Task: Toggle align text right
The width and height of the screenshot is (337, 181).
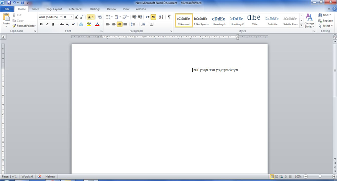Action: (119, 24)
